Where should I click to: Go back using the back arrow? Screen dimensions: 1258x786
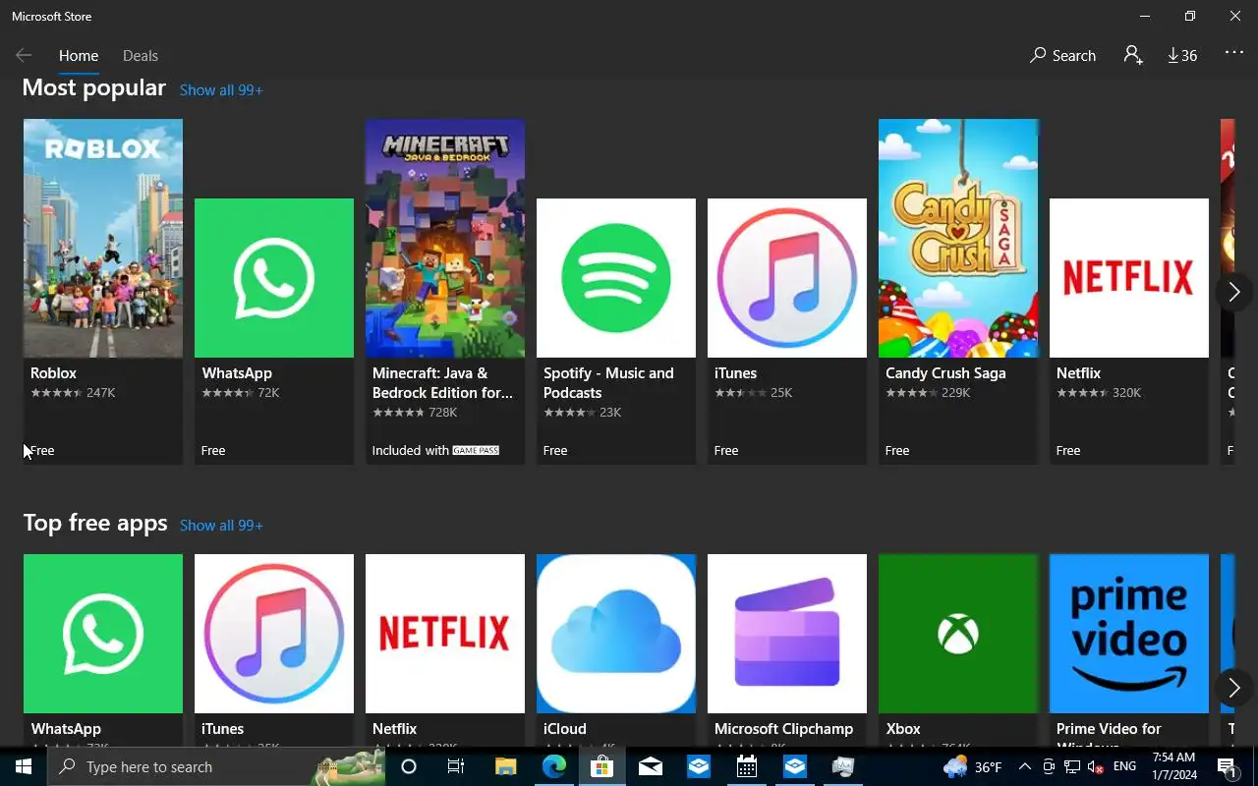coord(24,56)
